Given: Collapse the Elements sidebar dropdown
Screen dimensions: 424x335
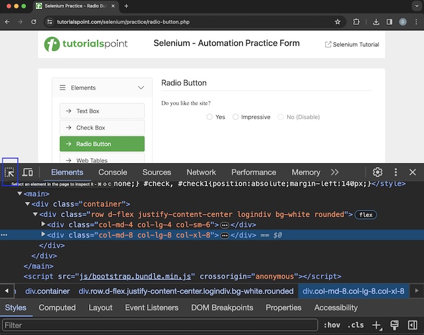Looking at the screenshot, I should (x=141, y=88).
